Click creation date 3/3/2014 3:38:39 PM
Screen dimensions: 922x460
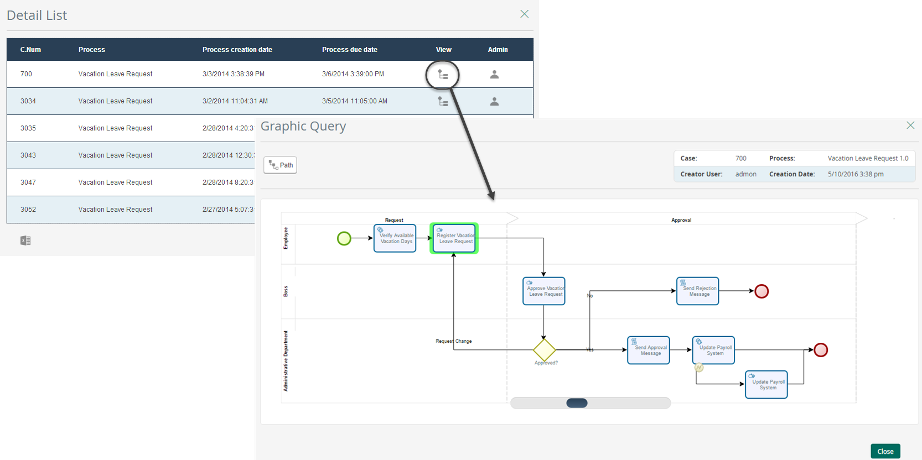point(234,74)
